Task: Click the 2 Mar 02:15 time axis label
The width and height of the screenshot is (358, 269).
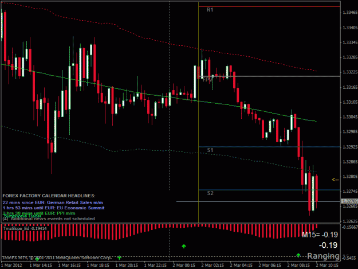Action: click(213, 266)
